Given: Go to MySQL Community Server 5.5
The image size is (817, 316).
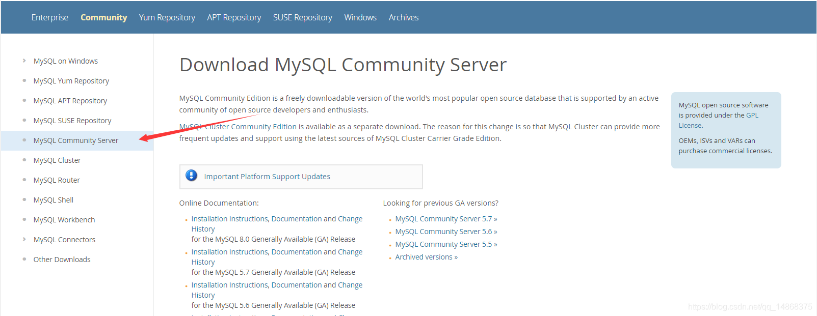Looking at the screenshot, I should coord(446,244).
